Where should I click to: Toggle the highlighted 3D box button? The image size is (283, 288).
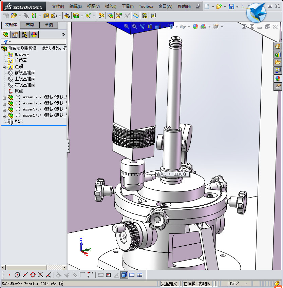pyautogui.click(x=125, y=275)
